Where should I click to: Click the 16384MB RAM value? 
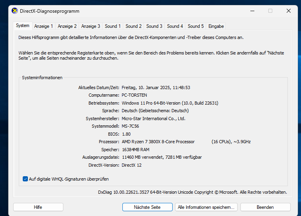tap(136, 150)
